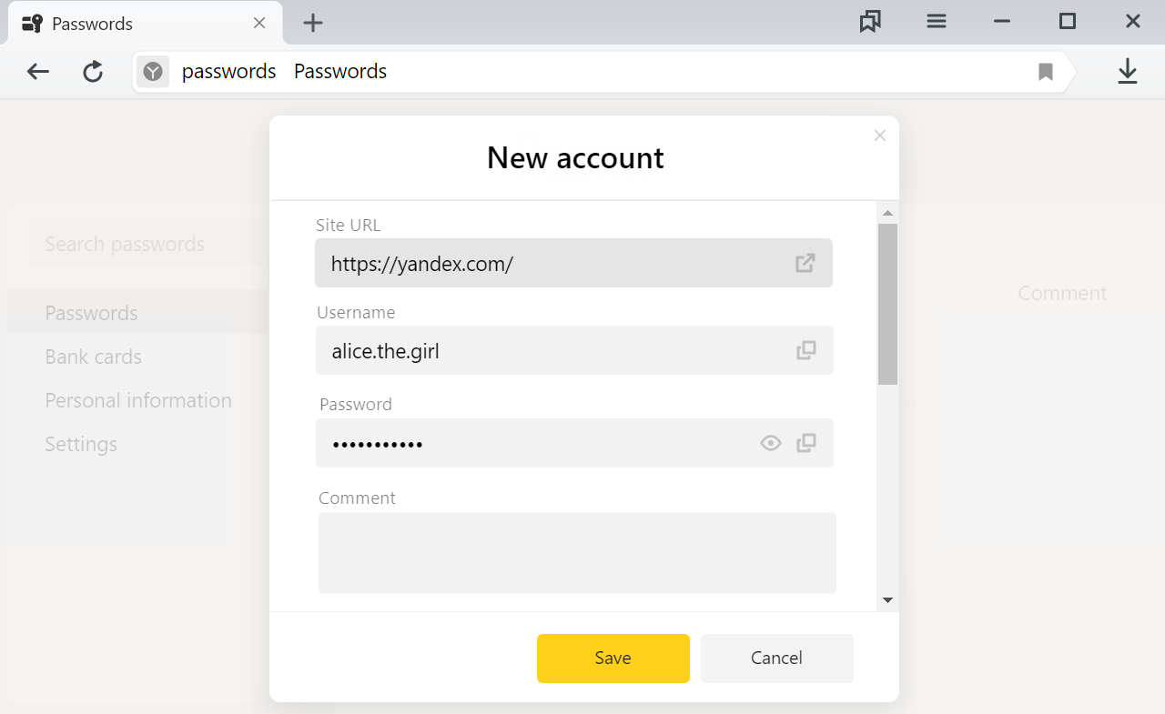This screenshot has height=714, width=1165.
Task: Close the New account dialog with the X
Action: tap(879, 136)
